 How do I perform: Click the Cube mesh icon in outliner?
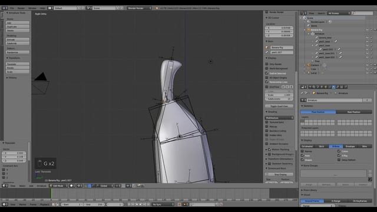pos(309,69)
